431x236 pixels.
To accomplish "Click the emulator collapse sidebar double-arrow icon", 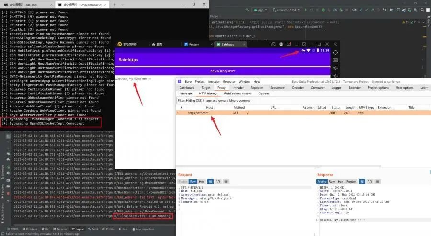I will click(335, 44).
